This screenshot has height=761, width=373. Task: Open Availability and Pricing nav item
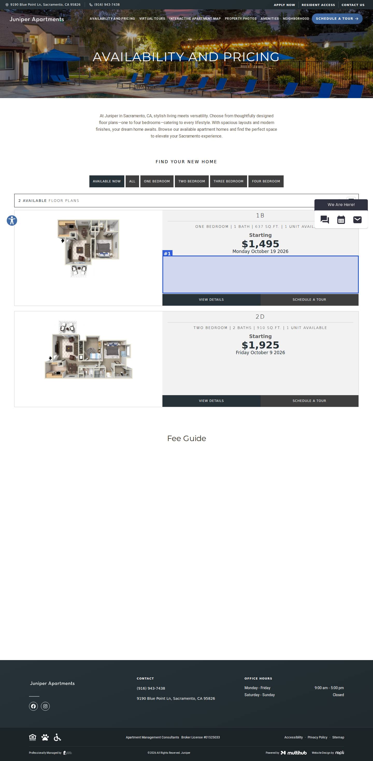point(112,19)
